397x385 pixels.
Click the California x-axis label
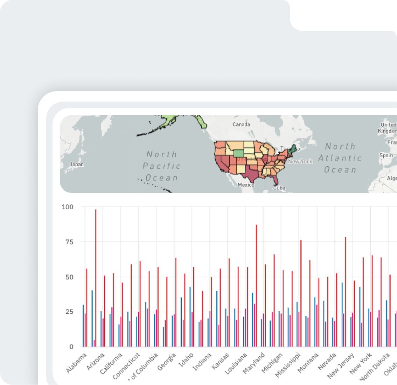pyautogui.click(x=111, y=364)
